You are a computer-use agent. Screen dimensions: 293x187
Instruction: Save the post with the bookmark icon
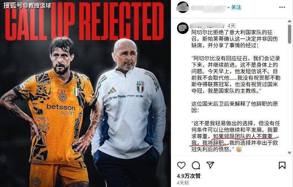pos(282,165)
